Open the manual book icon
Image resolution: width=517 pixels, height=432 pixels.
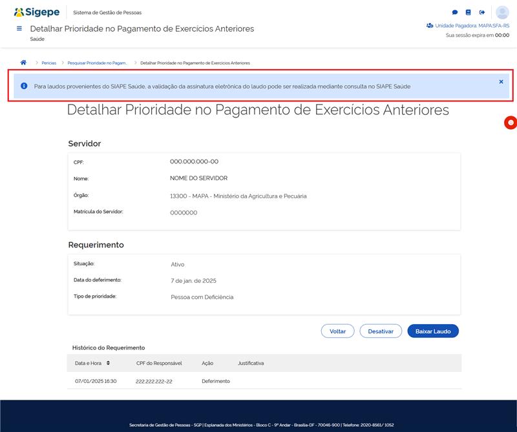pos(469,12)
